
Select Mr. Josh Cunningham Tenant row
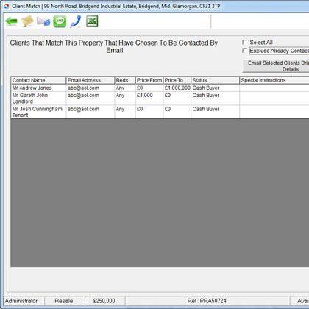tap(160, 112)
